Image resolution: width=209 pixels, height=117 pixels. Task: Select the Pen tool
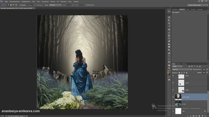click(169, 53)
